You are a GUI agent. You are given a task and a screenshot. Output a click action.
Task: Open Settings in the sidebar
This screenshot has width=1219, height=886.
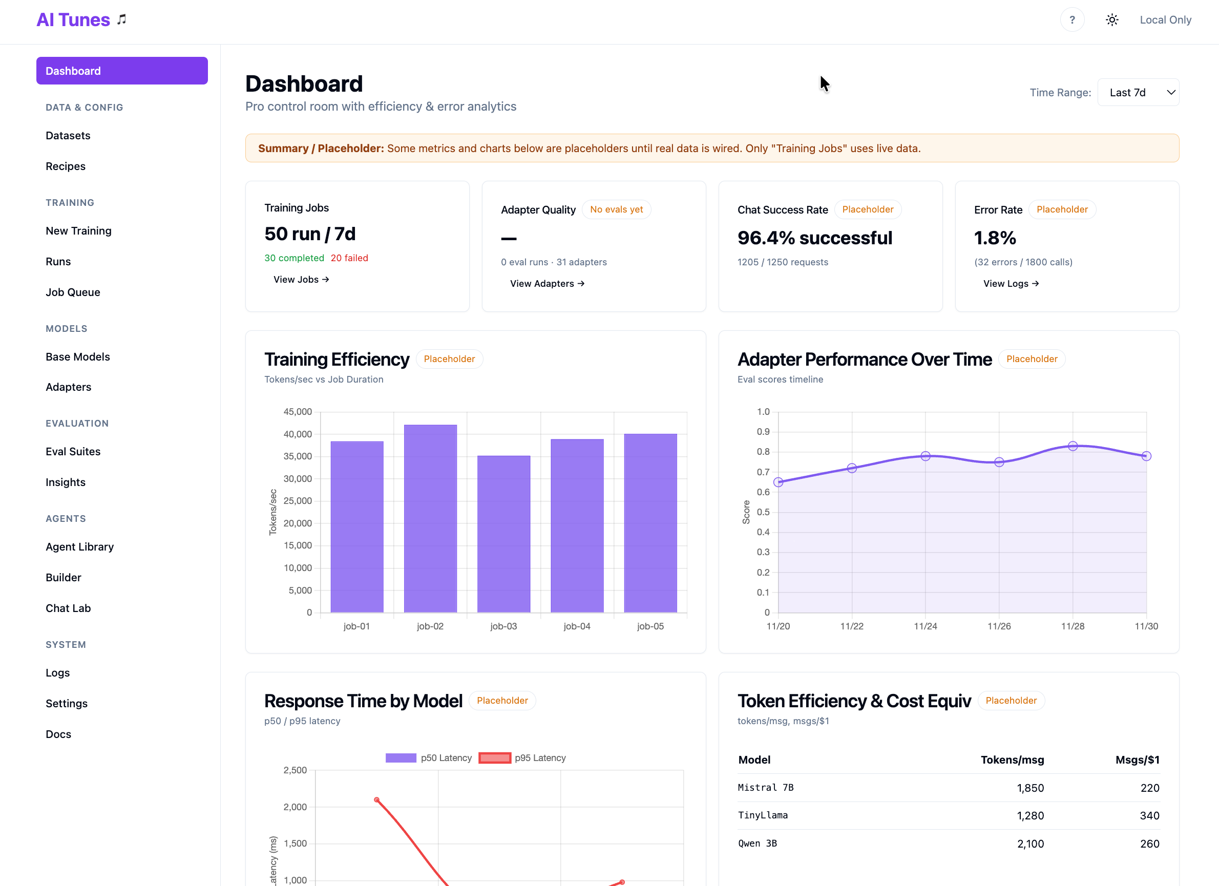pyautogui.click(x=66, y=703)
